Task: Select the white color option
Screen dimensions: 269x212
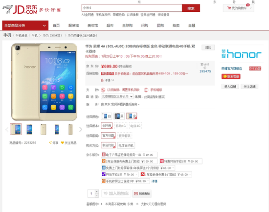Action: point(107,117)
